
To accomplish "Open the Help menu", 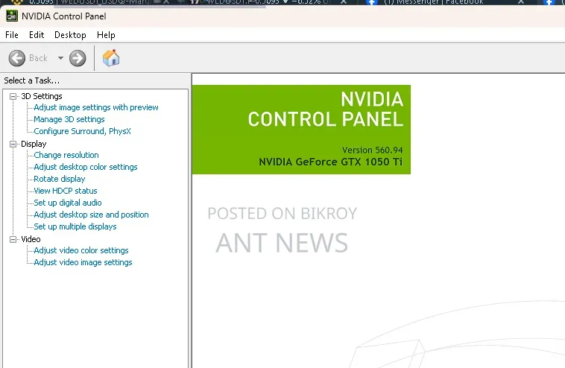I will pyautogui.click(x=106, y=35).
